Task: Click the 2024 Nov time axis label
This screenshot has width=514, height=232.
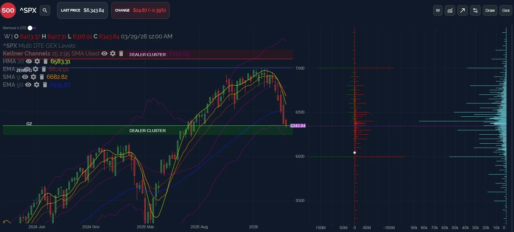Action: click(91, 227)
